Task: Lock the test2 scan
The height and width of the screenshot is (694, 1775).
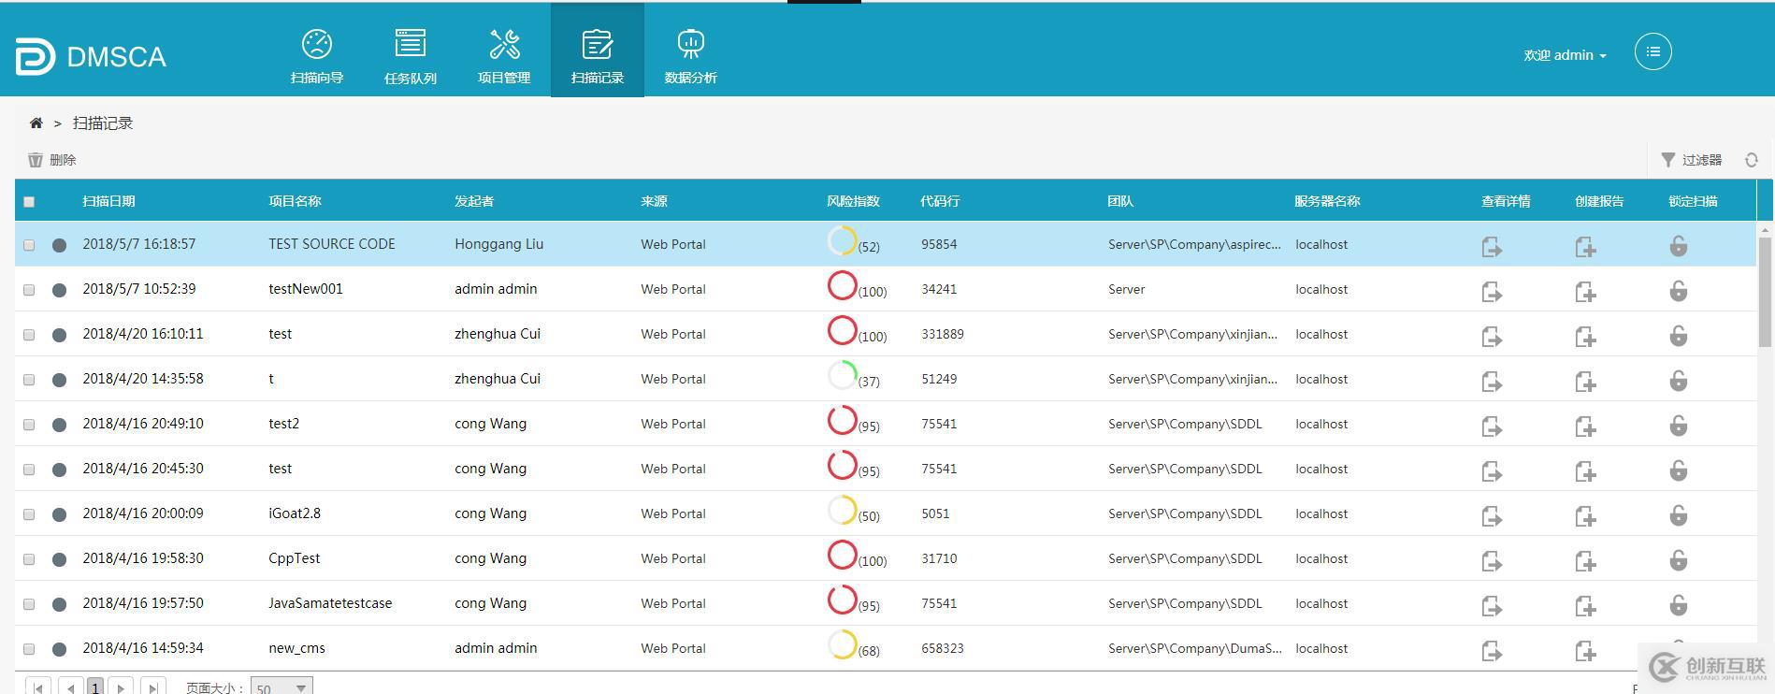Action: (1679, 426)
